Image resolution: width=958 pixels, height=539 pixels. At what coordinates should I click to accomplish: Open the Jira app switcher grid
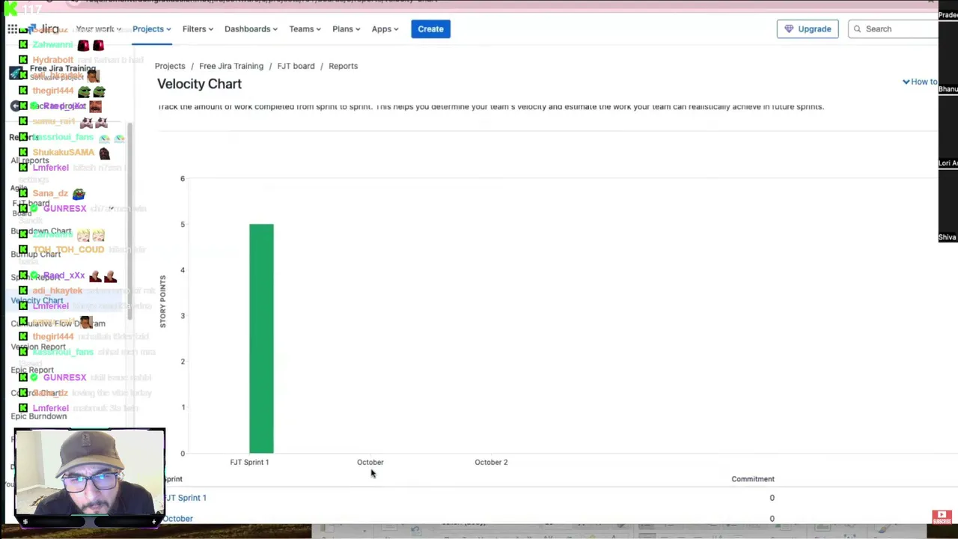click(x=13, y=29)
